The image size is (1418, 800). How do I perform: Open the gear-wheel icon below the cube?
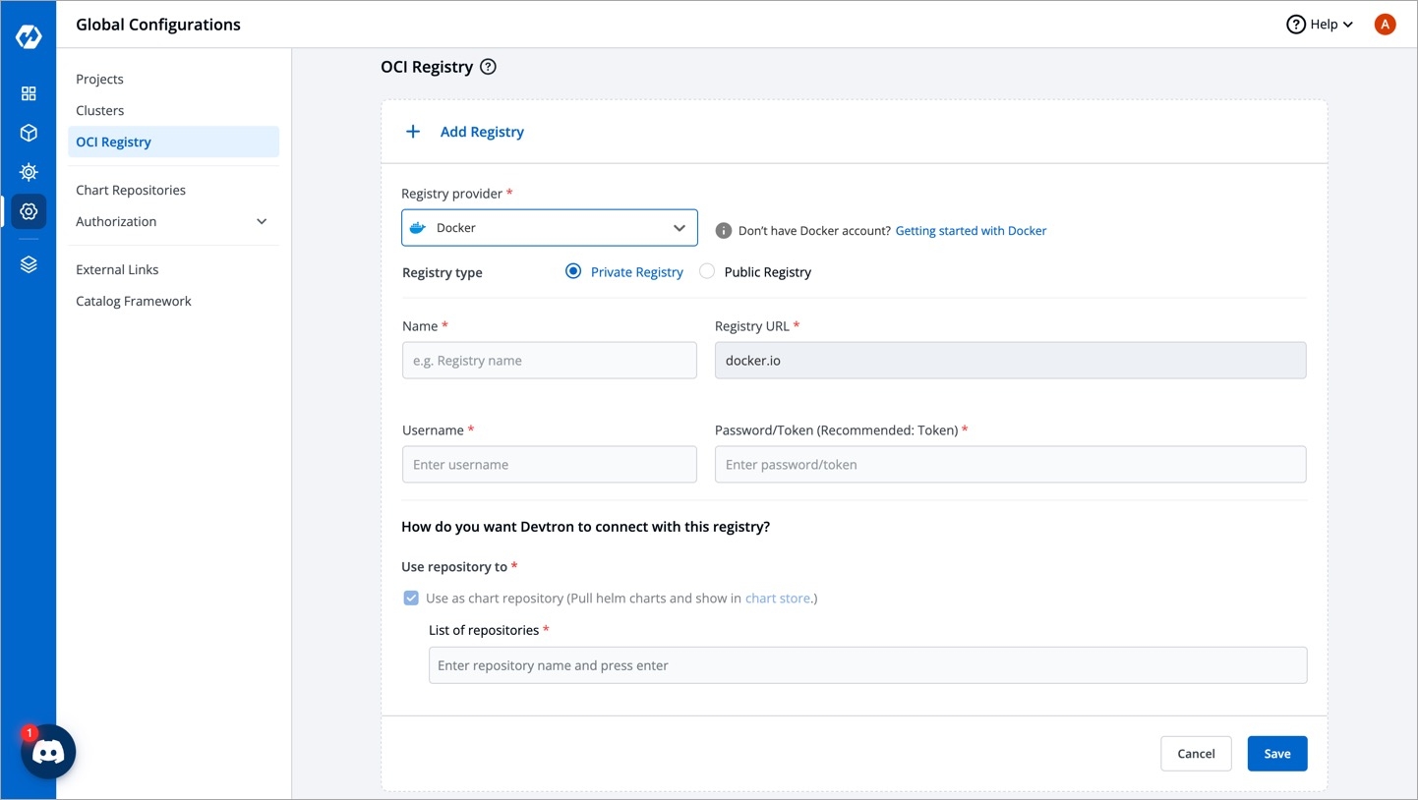click(x=29, y=172)
